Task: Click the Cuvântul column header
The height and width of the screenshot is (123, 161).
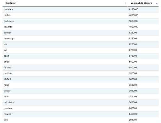Action: (x=10, y=3)
